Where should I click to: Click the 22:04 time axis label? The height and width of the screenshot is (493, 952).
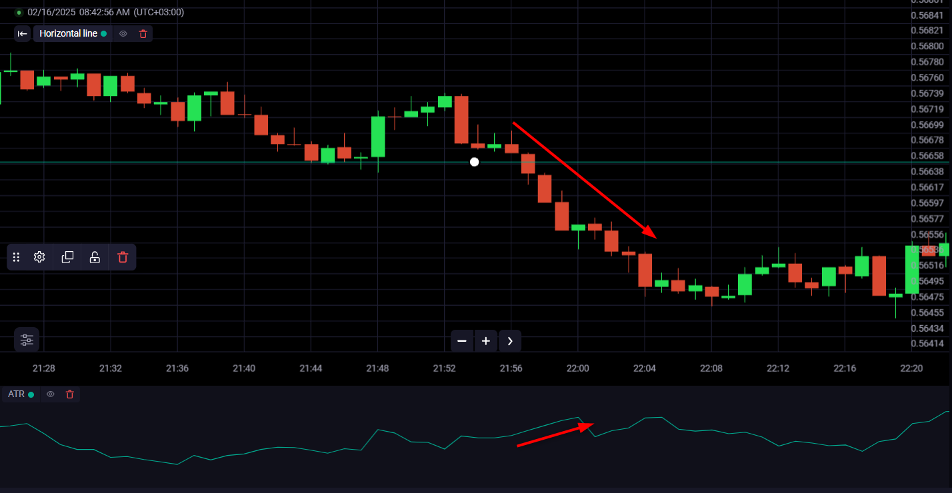(x=645, y=368)
